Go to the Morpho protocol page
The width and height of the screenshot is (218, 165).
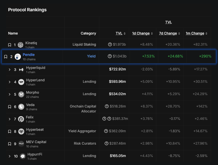(x=32, y=92)
